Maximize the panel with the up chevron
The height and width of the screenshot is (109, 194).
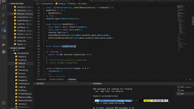point(186,79)
